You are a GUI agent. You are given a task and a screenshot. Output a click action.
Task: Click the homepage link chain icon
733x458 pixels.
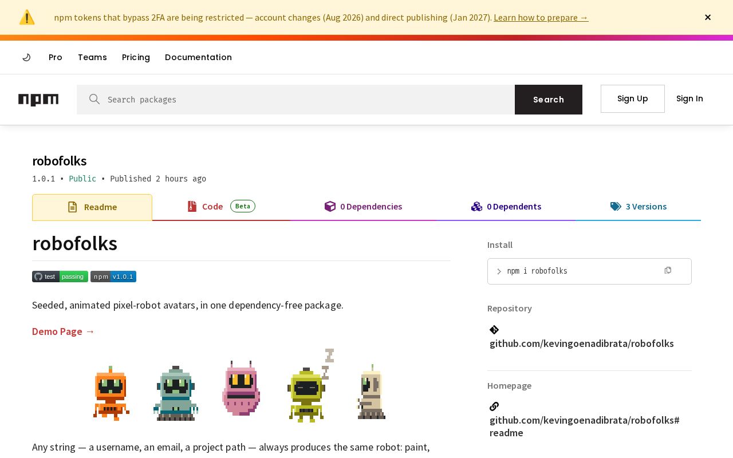[x=494, y=406]
